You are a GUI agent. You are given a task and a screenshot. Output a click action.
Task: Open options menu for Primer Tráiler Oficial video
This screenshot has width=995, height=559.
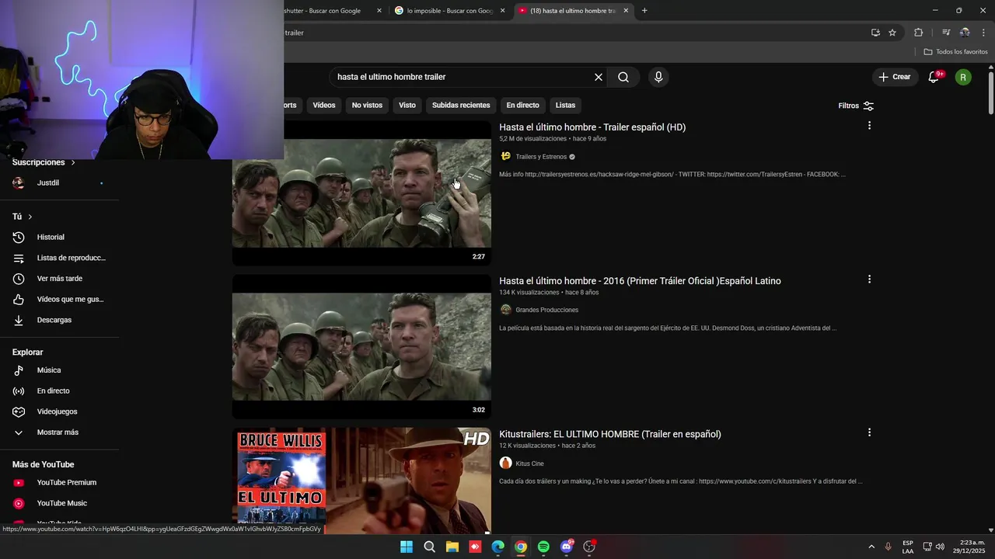click(869, 279)
